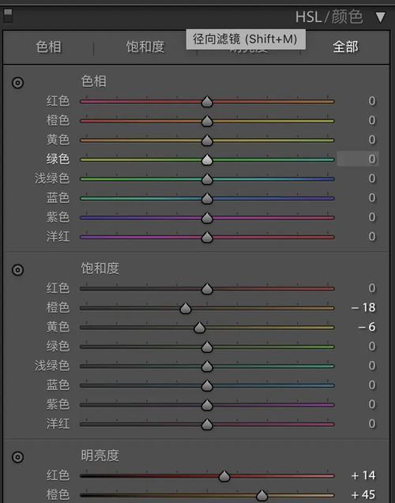Click the 颜色 header label
Viewport: 395px width, 503px height.
[x=347, y=17]
